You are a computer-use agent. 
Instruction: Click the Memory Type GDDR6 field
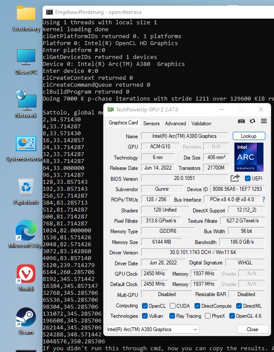click(168, 231)
